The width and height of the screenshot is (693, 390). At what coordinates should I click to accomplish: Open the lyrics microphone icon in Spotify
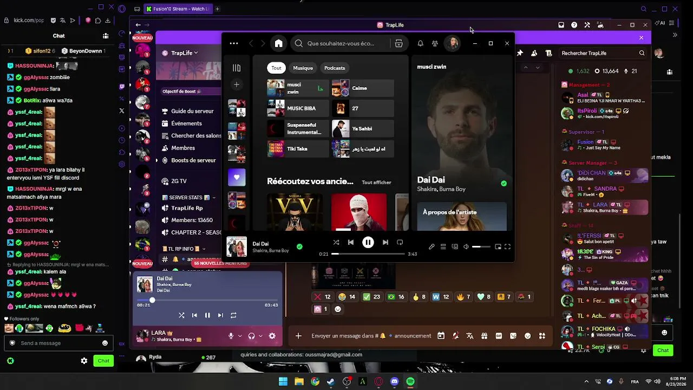(x=432, y=246)
